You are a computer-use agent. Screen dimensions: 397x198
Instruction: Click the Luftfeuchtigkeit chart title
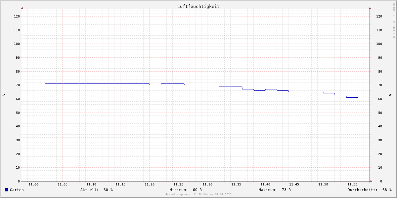[198, 6]
